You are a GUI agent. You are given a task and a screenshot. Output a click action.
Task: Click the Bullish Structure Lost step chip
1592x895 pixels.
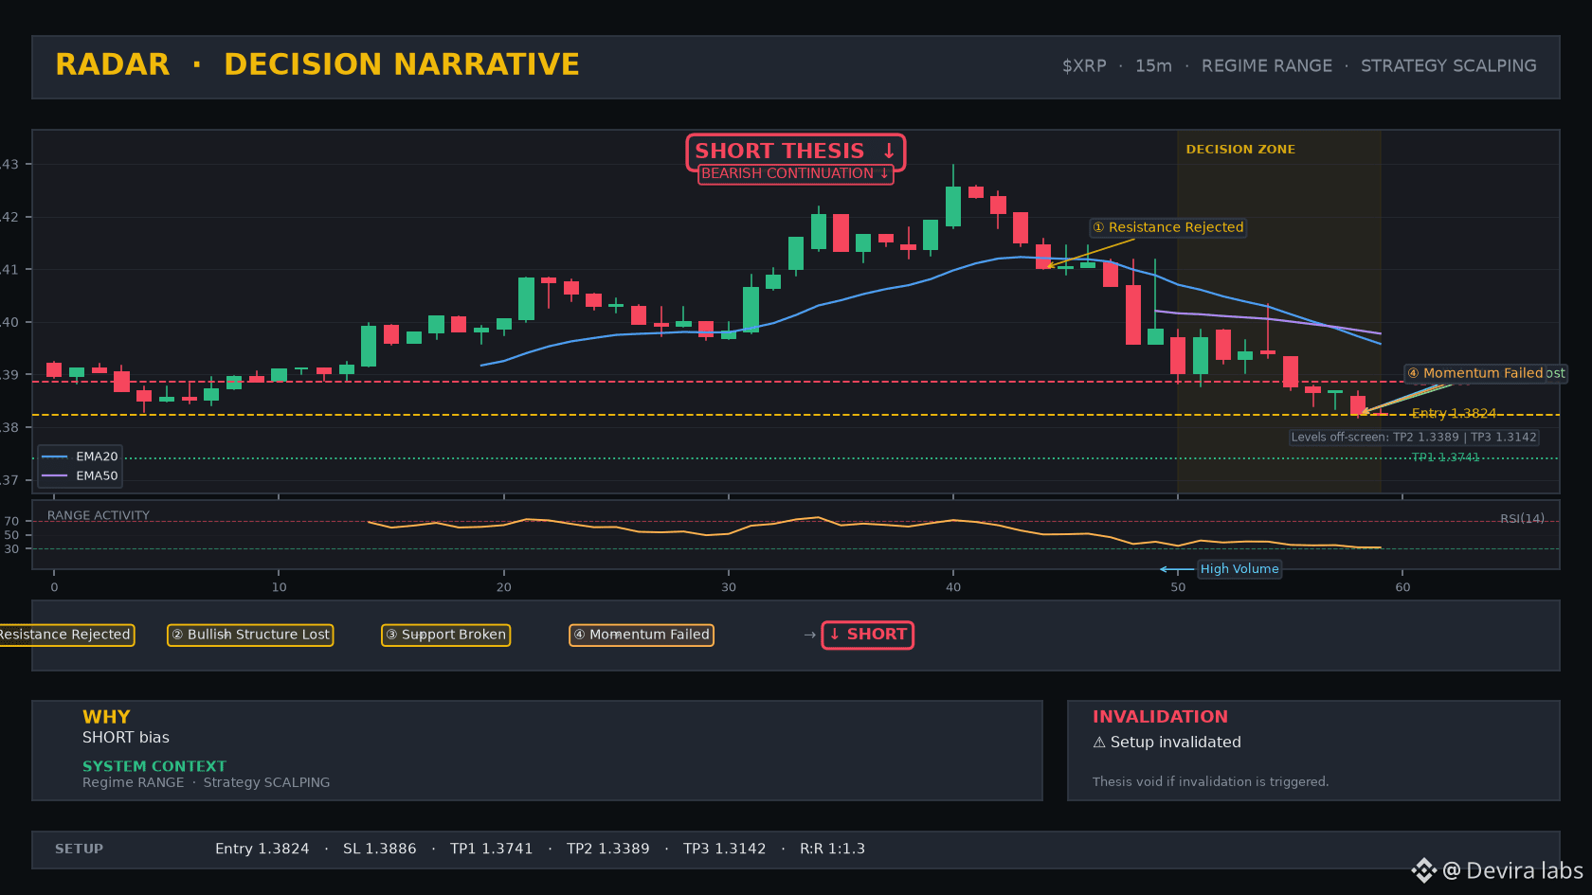250,635
